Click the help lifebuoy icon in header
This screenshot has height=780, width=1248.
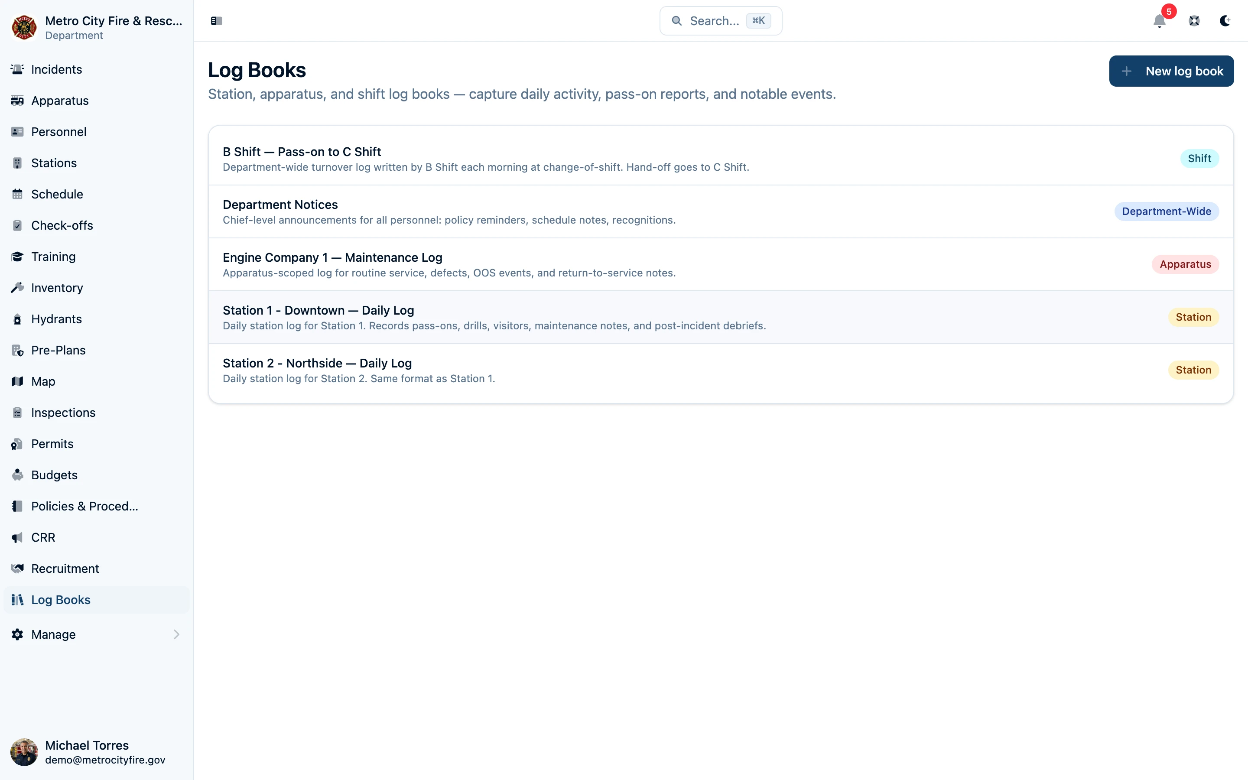pos(1194,21)
